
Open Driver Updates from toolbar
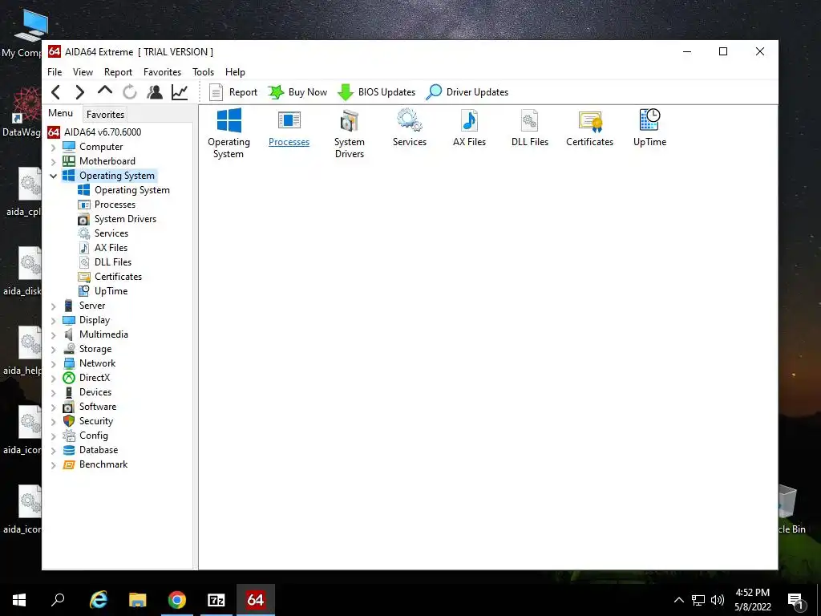click(467, 92)
